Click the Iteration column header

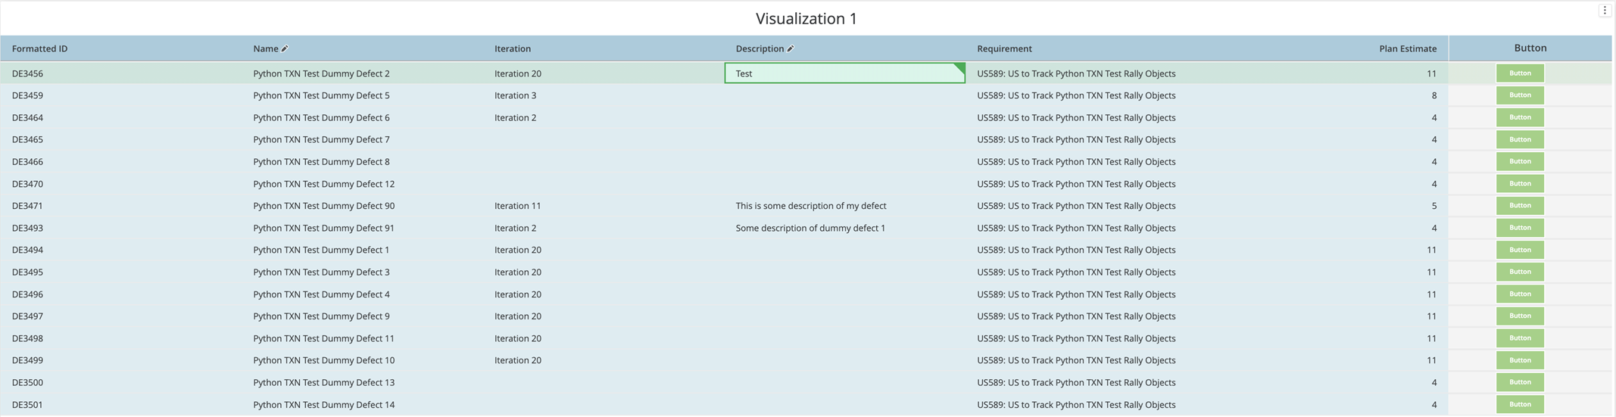point(512,49)
